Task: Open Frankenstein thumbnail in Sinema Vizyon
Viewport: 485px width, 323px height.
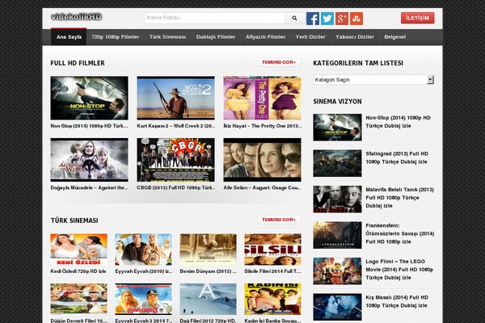Action: click(337, 235)
